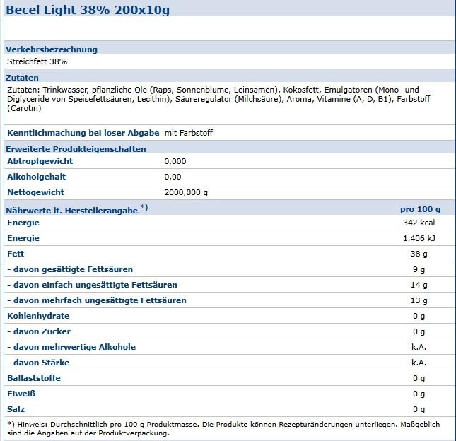Click the value "13 g"
This screenshot has height=441, width=456.
(x=419, y=300)
